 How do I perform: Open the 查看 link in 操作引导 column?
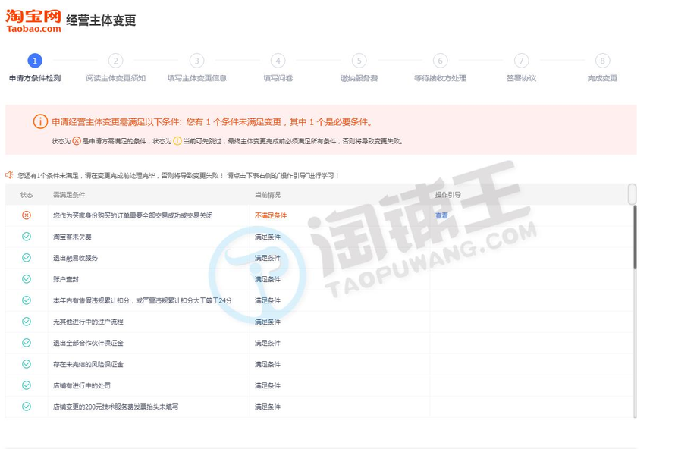pyautogui.click(x=441, y=215)
